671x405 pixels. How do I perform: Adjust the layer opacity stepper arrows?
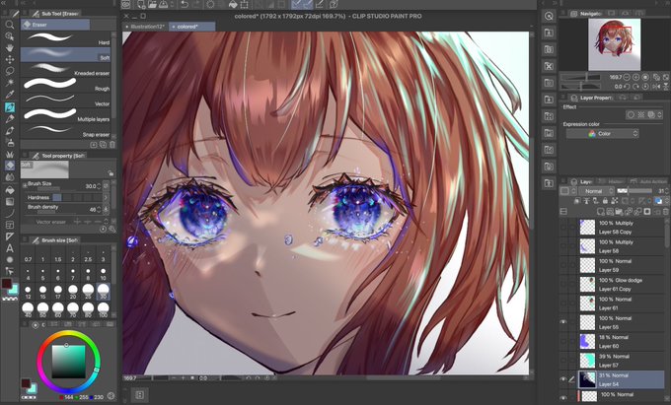click(x=667, y=191)
